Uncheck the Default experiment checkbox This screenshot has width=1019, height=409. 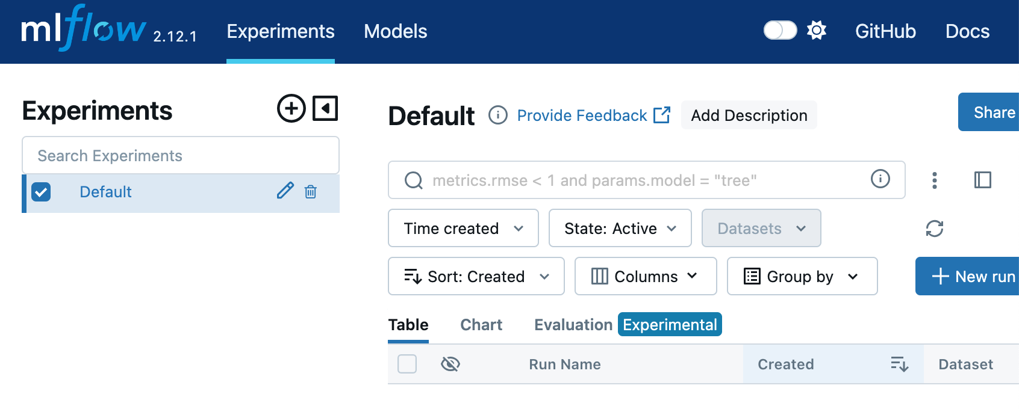point(41,192)
